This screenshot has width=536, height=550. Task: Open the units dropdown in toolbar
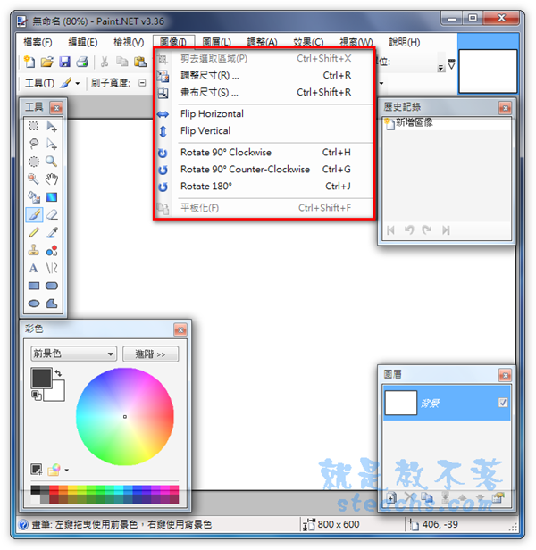(x=440, y=68)
